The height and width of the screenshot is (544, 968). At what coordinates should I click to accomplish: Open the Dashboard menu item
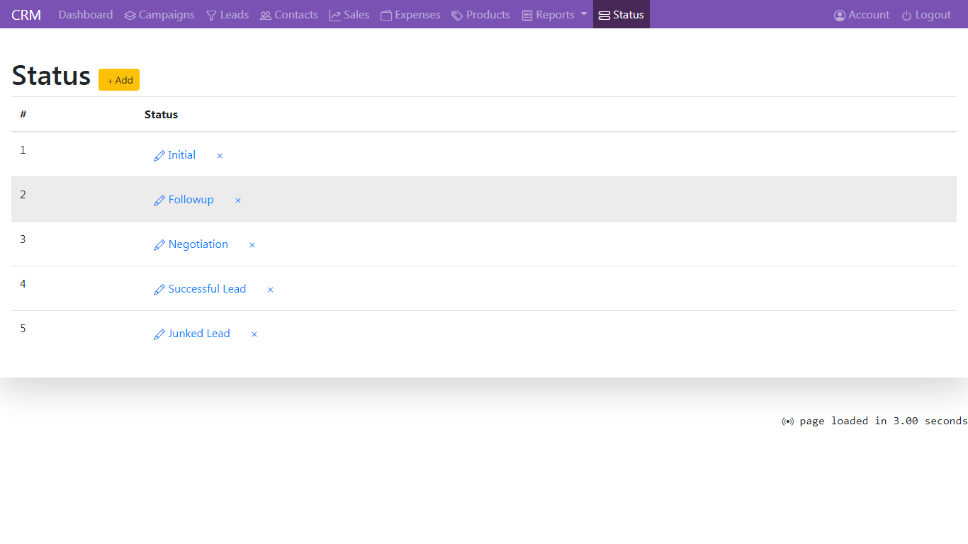click(86, 15)
